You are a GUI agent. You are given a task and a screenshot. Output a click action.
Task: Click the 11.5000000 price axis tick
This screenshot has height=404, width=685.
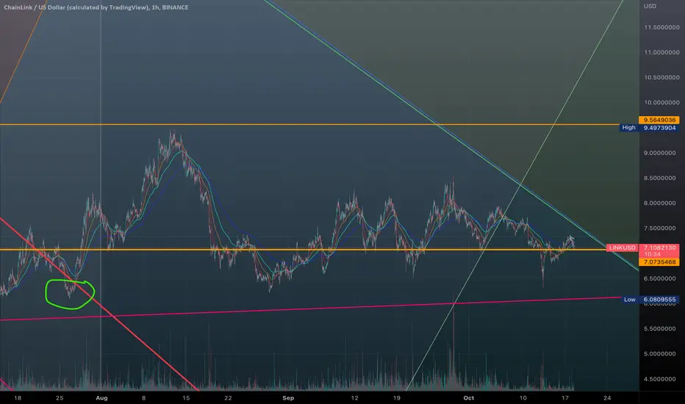tap(661, 27)
